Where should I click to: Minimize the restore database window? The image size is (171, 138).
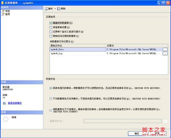159,3
